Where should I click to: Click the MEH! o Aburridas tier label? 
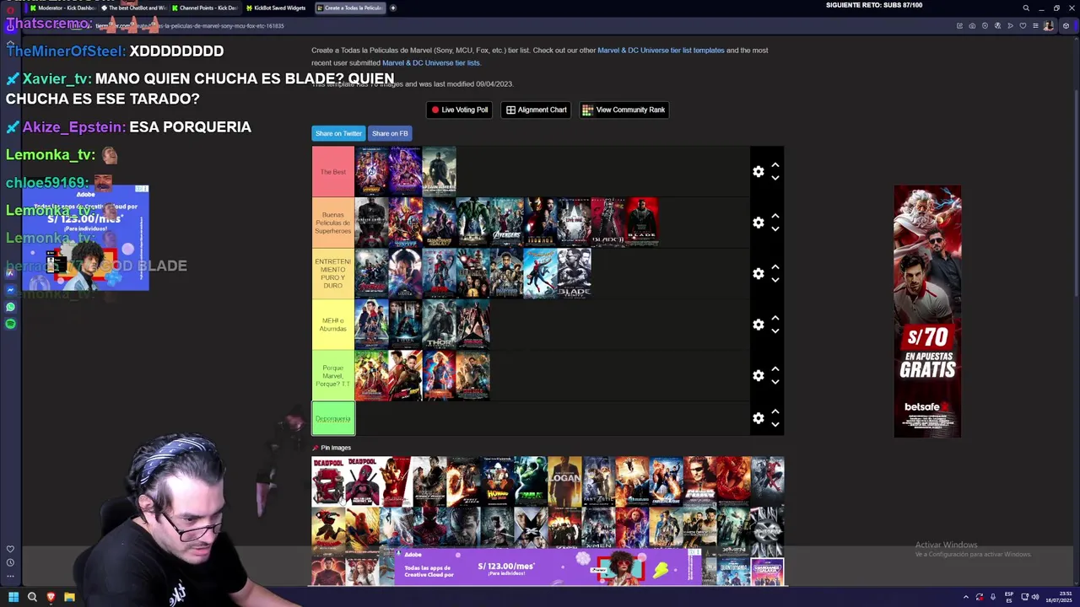point(333,325)
